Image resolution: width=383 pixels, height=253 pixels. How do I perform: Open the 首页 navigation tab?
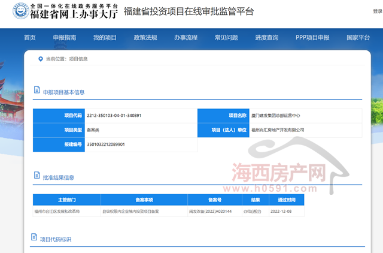[x=30, y=37]
